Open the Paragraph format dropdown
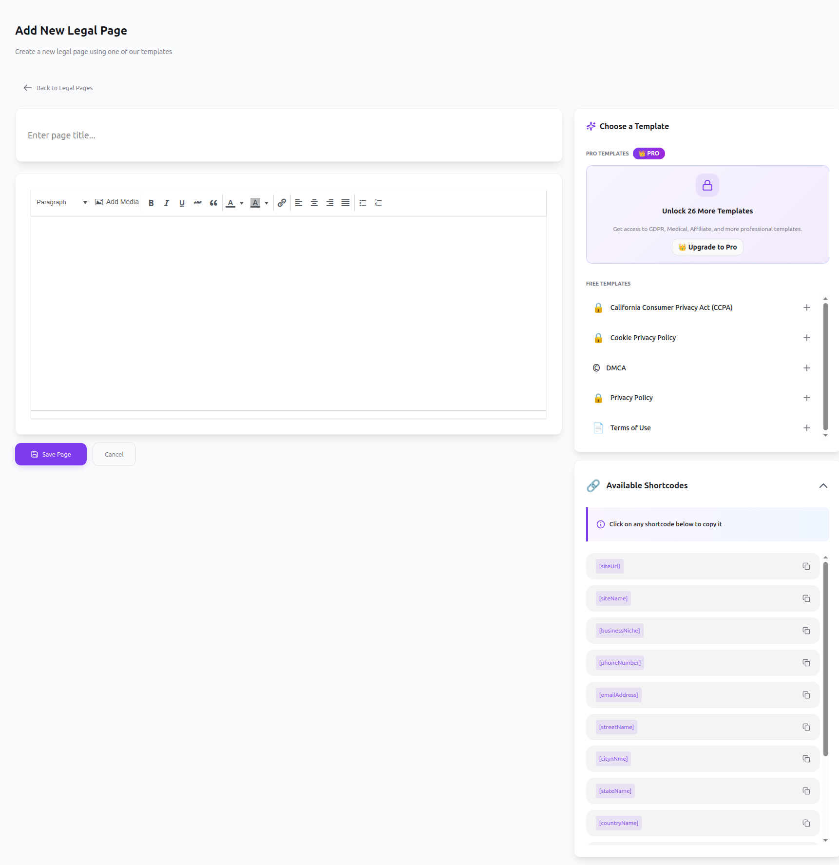Image resolution: width=839 pixels, height=865 pixels. (61, 202)
